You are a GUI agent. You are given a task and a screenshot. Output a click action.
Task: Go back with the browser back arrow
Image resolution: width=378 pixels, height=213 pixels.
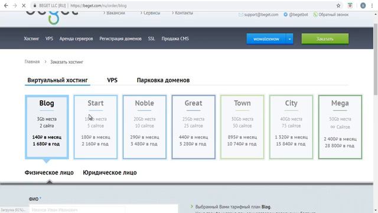[x=6, y=5]
